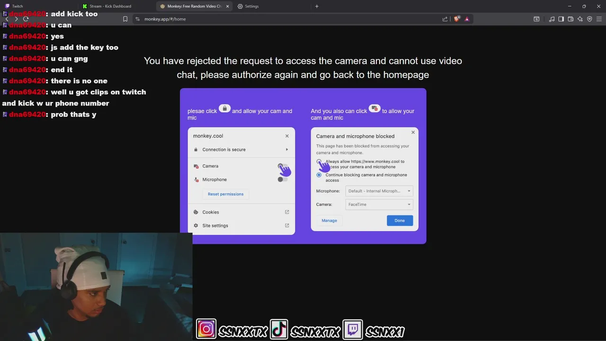606x341 pixels.
Task: Open the Camera FaceTime dropdown
Action: [x=379, y=205]
